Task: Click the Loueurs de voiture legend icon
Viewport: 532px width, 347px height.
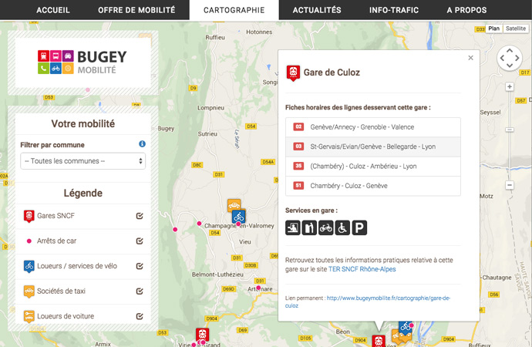Action: pyautogui.click(x=29, y=316)
